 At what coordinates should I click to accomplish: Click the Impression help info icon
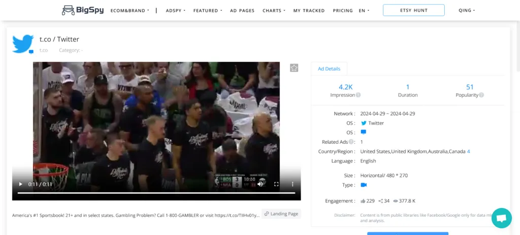(x=358, y=95)
